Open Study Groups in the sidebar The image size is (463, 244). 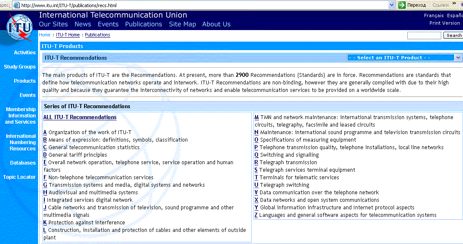tap(20, 67)
